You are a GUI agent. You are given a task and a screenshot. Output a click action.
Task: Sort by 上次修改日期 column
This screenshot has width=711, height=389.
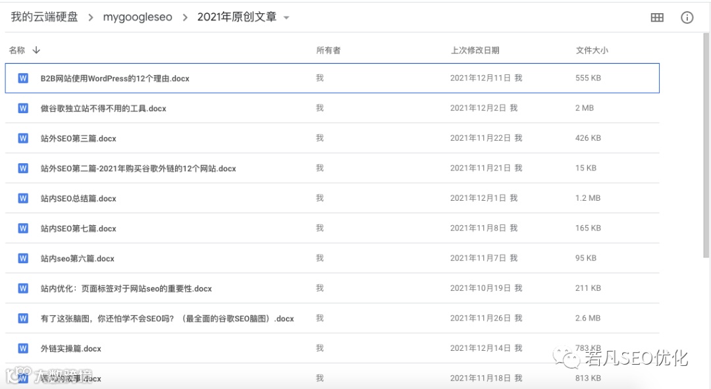[x=475, y=50]
